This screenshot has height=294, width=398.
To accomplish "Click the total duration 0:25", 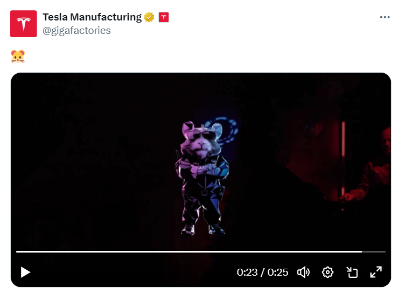I will pos(278,272).
